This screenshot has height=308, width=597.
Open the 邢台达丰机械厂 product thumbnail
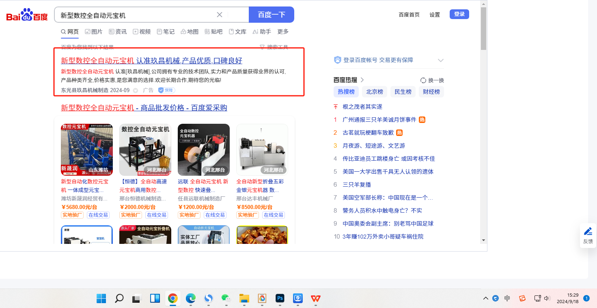click(262, 150)
